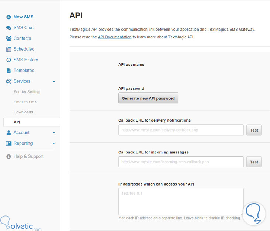This screenshot has width=270, height=231.
Task: Focus the IP addresses text area
Action: click(181, 201)
